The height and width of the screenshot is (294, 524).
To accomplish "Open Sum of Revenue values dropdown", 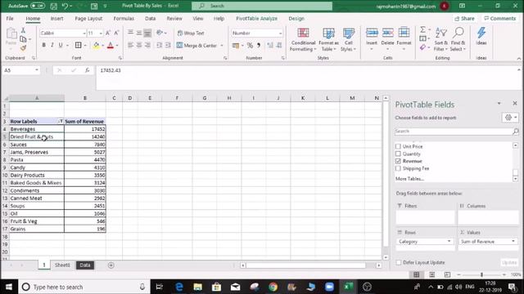I will point(513,242).
